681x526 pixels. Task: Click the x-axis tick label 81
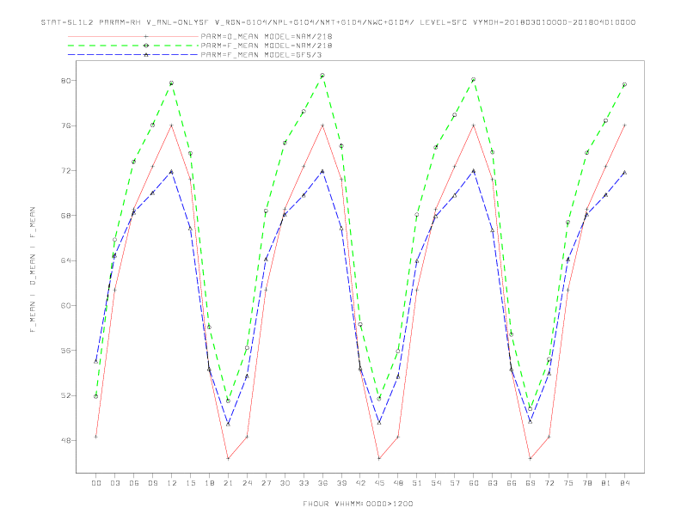tap(606, 483)
